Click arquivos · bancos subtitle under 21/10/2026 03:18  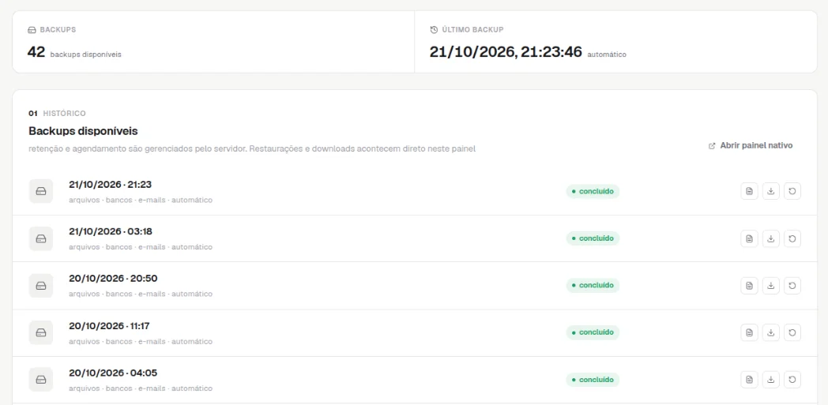[141, 247]
